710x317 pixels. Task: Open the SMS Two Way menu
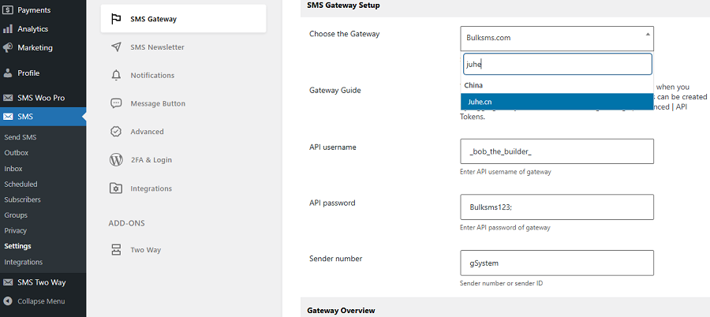tap(43, 282)
